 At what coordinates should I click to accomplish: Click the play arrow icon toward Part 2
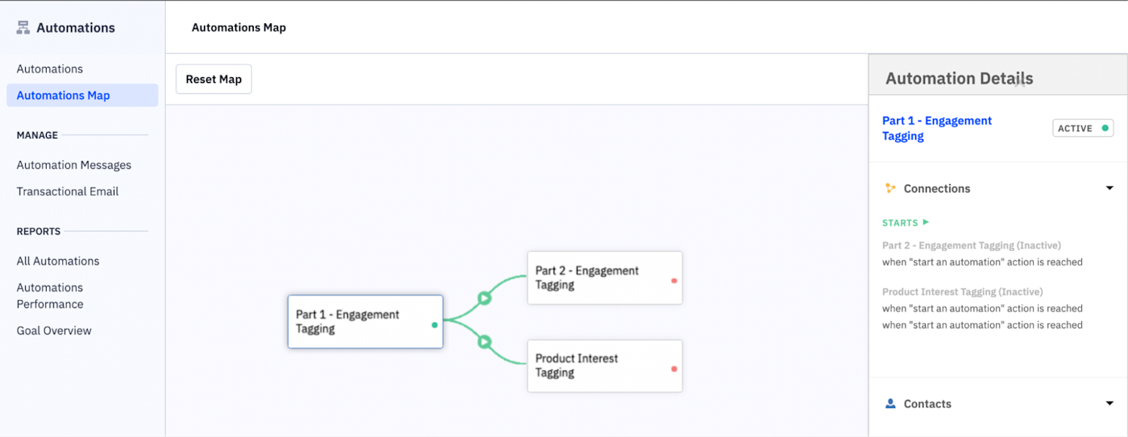click(x=484, y=298)
